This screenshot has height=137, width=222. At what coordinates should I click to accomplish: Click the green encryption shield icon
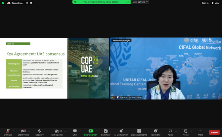pyautogui.click(x=3, y=3)
